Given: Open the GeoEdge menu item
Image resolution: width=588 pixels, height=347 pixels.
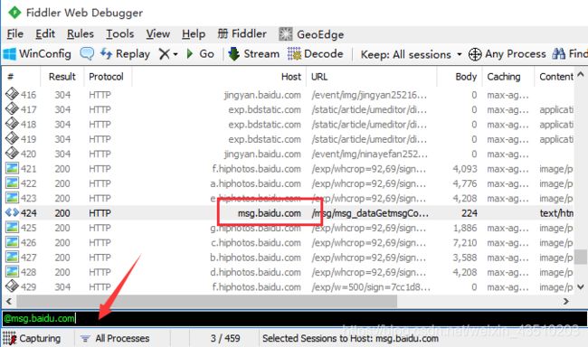Looking at the screenshot, I should 311,34.
